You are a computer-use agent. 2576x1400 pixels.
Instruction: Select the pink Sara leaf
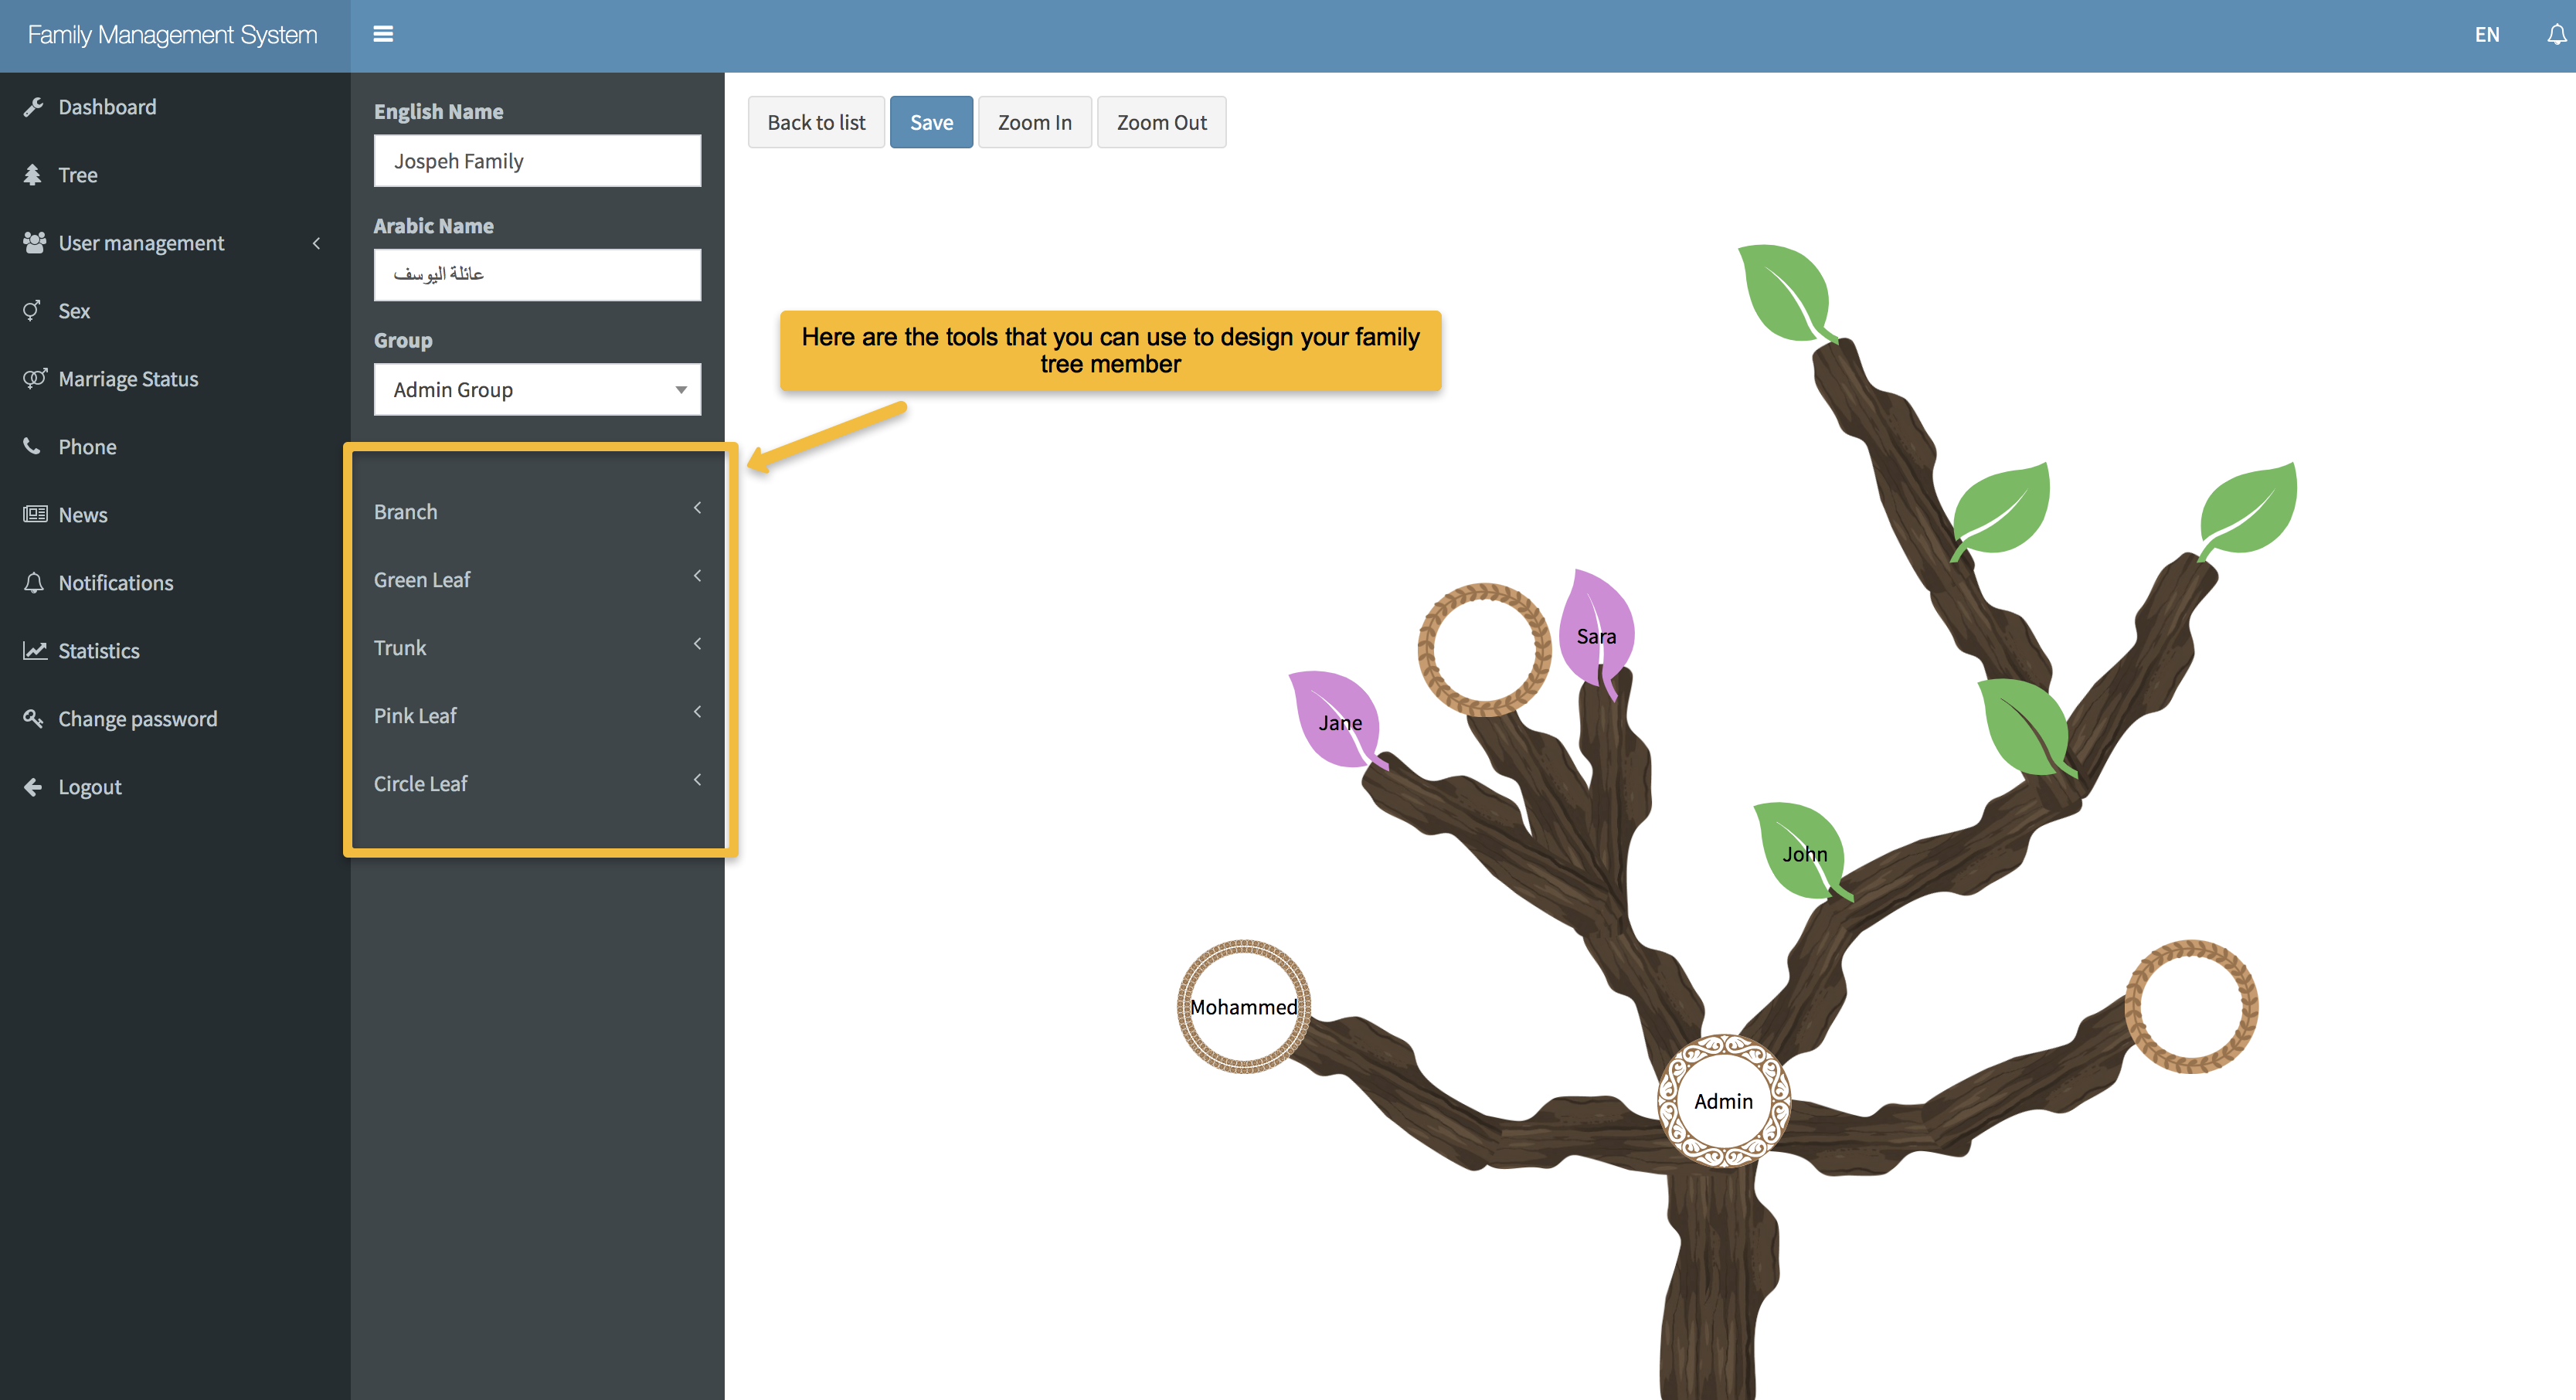click(1596, 634)
